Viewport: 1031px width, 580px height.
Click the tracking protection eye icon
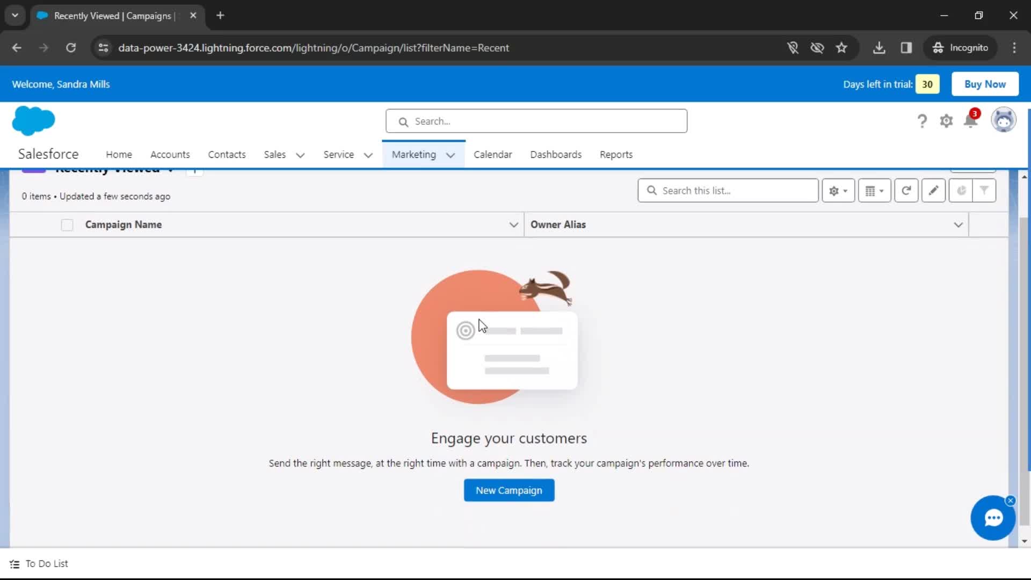(x=817, y=48)
